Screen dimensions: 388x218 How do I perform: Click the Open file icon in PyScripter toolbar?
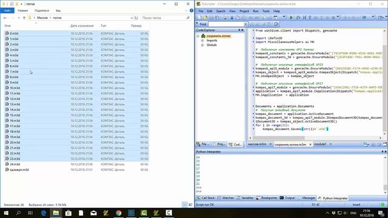coord(206,18)
